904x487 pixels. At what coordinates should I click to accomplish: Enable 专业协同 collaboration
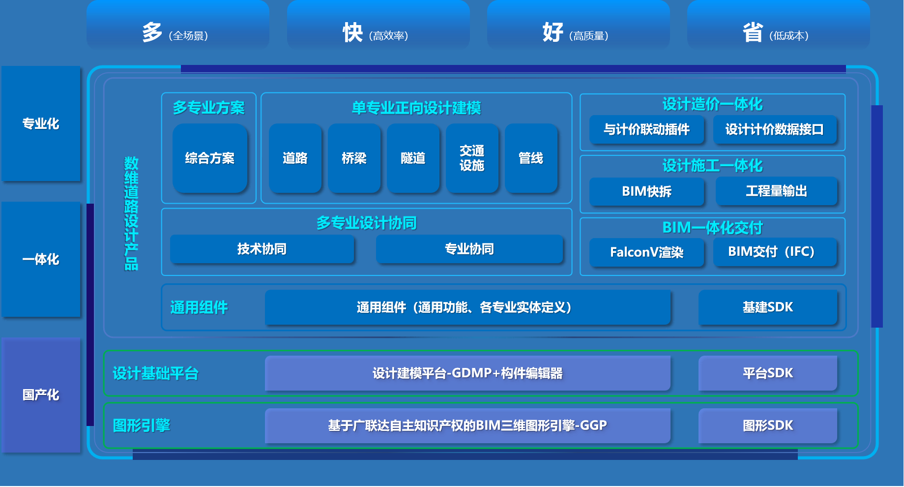tap(469, 249)
